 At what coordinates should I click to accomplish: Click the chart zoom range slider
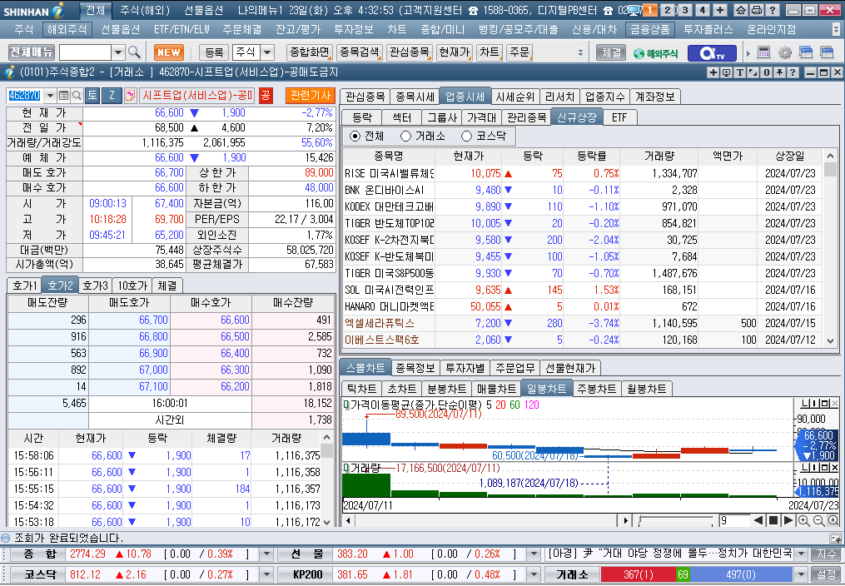[x=675, y=520]
